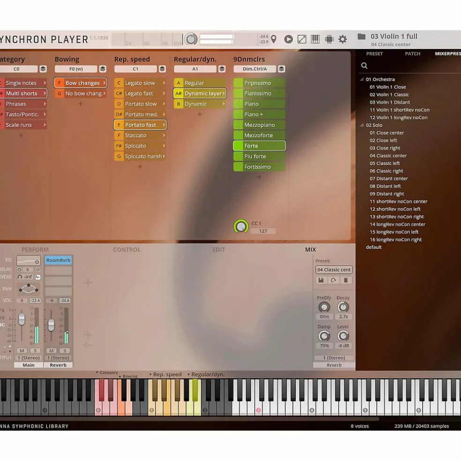Toggle the waveform button beside -inf

coord(37,277)
